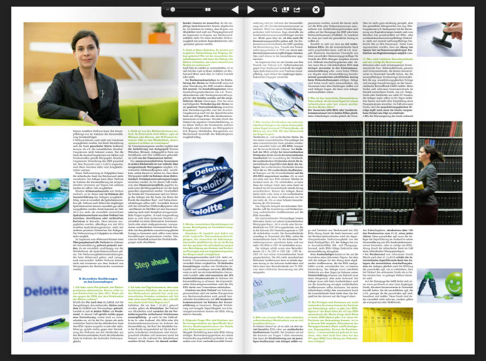Screen dimensions: 486x361
Task: Close the viewer with the X button
Action: click(x=316, y=9)
